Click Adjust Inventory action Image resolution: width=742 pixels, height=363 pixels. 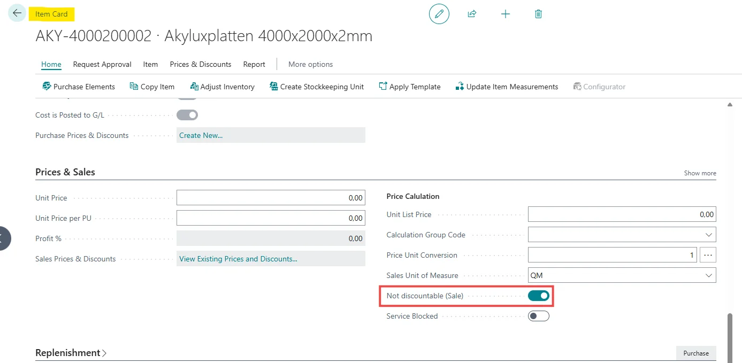pyautogui.click(x=222, y=87)
